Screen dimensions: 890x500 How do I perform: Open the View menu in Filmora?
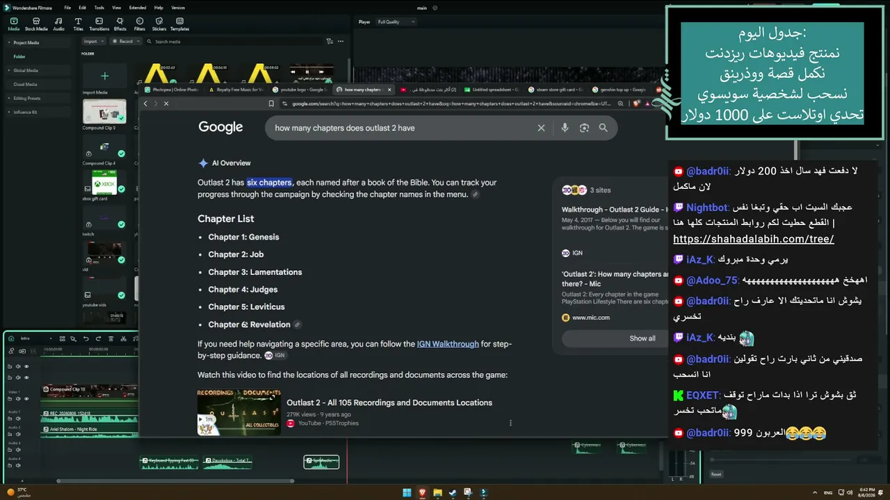click(116, 8)
